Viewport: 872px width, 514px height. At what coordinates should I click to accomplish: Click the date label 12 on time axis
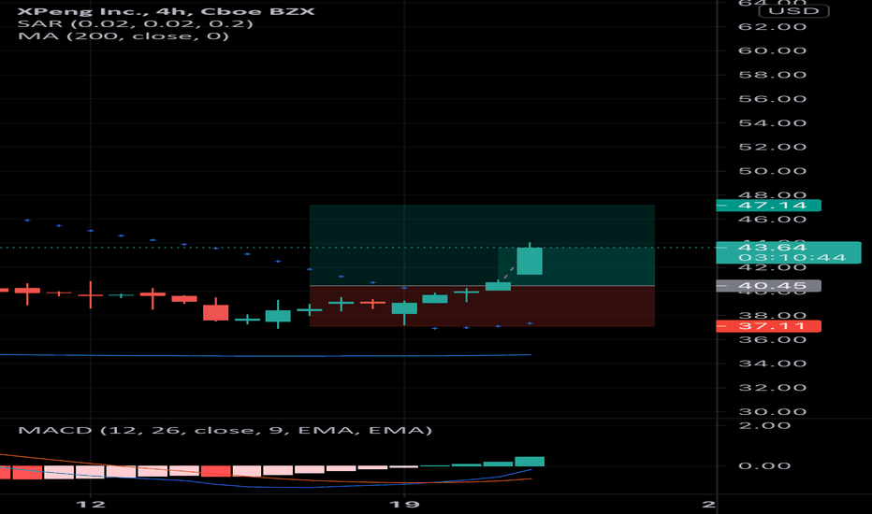91,504
